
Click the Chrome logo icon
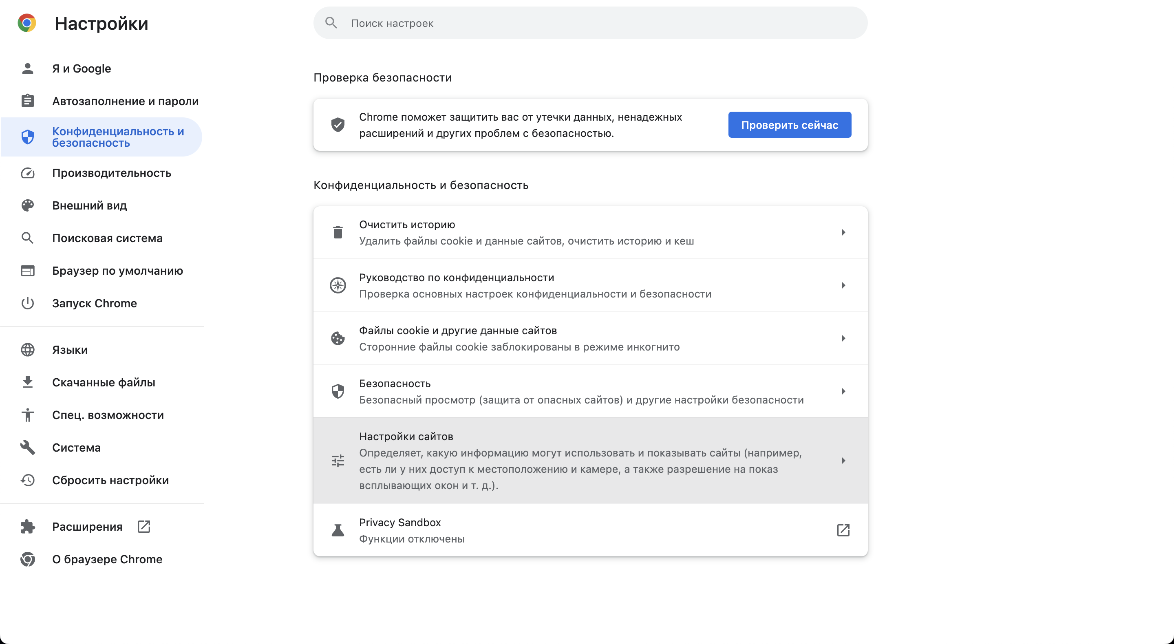pos(27,23)
